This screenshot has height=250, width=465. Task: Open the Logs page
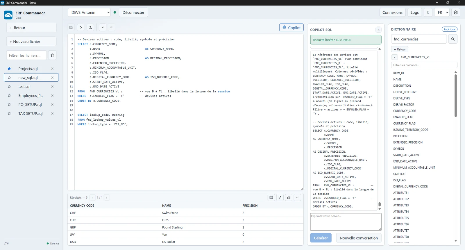[415, 12]
